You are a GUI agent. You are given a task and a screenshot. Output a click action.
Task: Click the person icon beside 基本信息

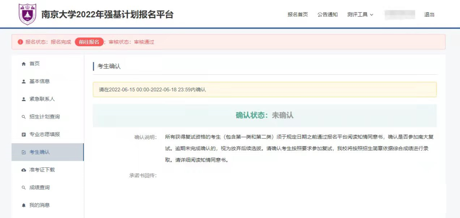24,82
